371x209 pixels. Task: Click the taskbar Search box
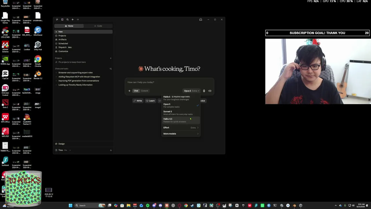90,206
